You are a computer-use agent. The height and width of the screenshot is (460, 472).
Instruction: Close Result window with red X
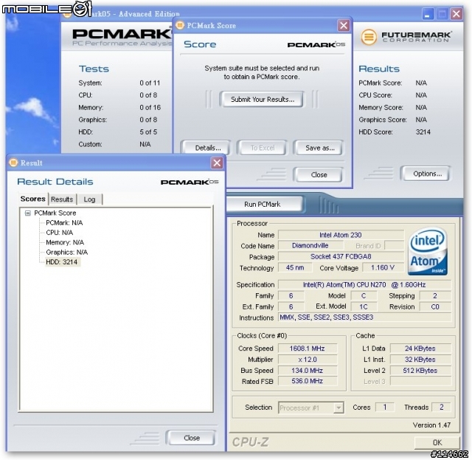[217, 163]
